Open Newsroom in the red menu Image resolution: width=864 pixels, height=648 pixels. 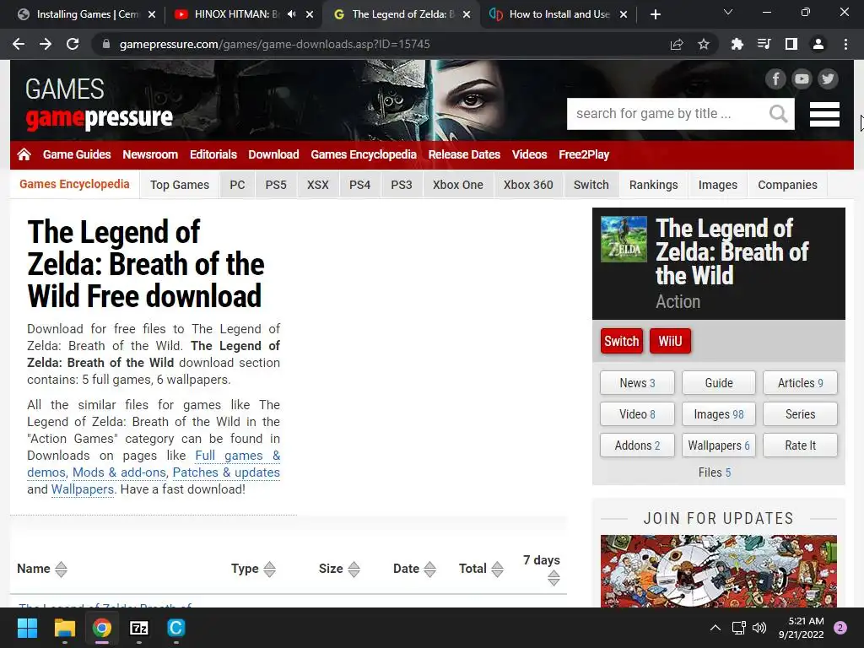pos(150,155)
